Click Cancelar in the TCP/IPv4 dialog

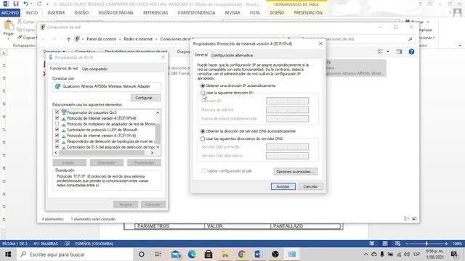point(310,186)
